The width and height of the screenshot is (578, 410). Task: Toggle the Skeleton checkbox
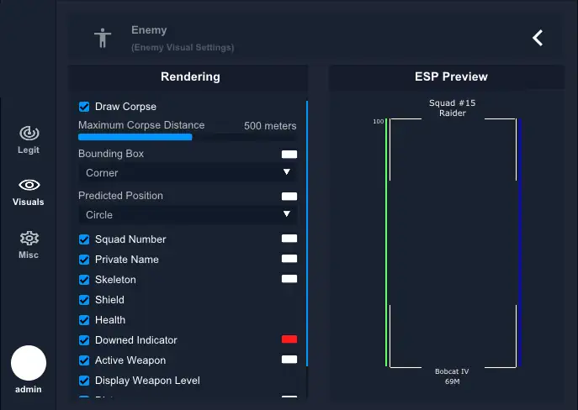click(84, 280)
